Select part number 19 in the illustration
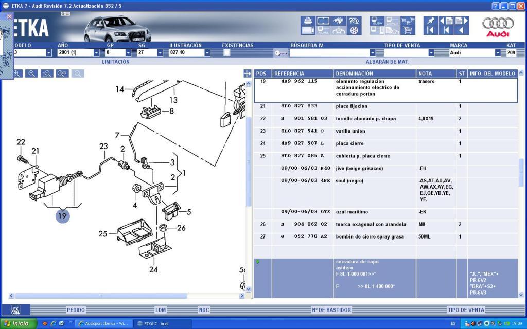527x329 pixels. click(62, 215)
